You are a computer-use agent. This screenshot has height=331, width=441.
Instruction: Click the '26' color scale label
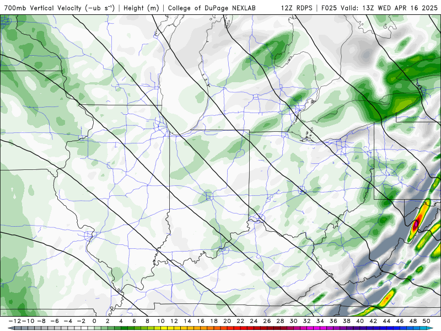point(267,321)
